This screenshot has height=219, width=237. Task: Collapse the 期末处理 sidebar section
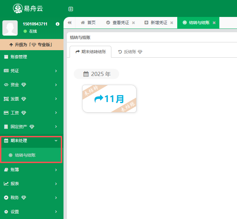[56, 141]
